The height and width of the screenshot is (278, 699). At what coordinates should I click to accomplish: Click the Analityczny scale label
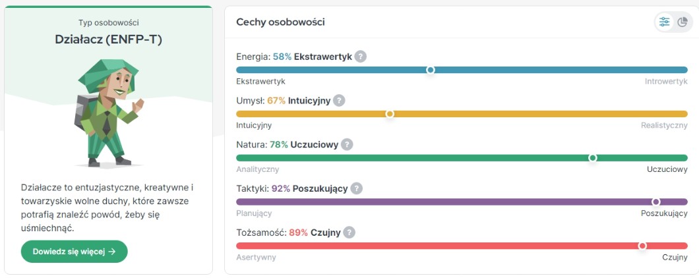pos(258,169)
